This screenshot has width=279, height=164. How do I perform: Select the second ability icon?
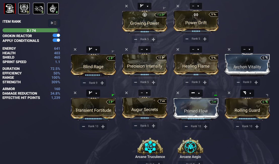(x=24, y=8)
